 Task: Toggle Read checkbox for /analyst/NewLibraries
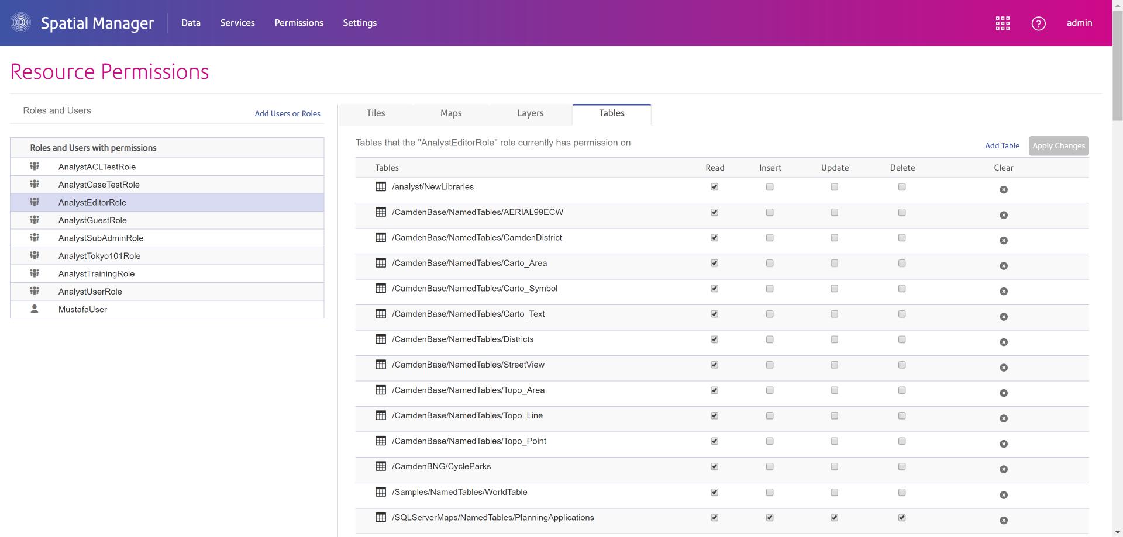pyautogui.click(x=714, y=187)
